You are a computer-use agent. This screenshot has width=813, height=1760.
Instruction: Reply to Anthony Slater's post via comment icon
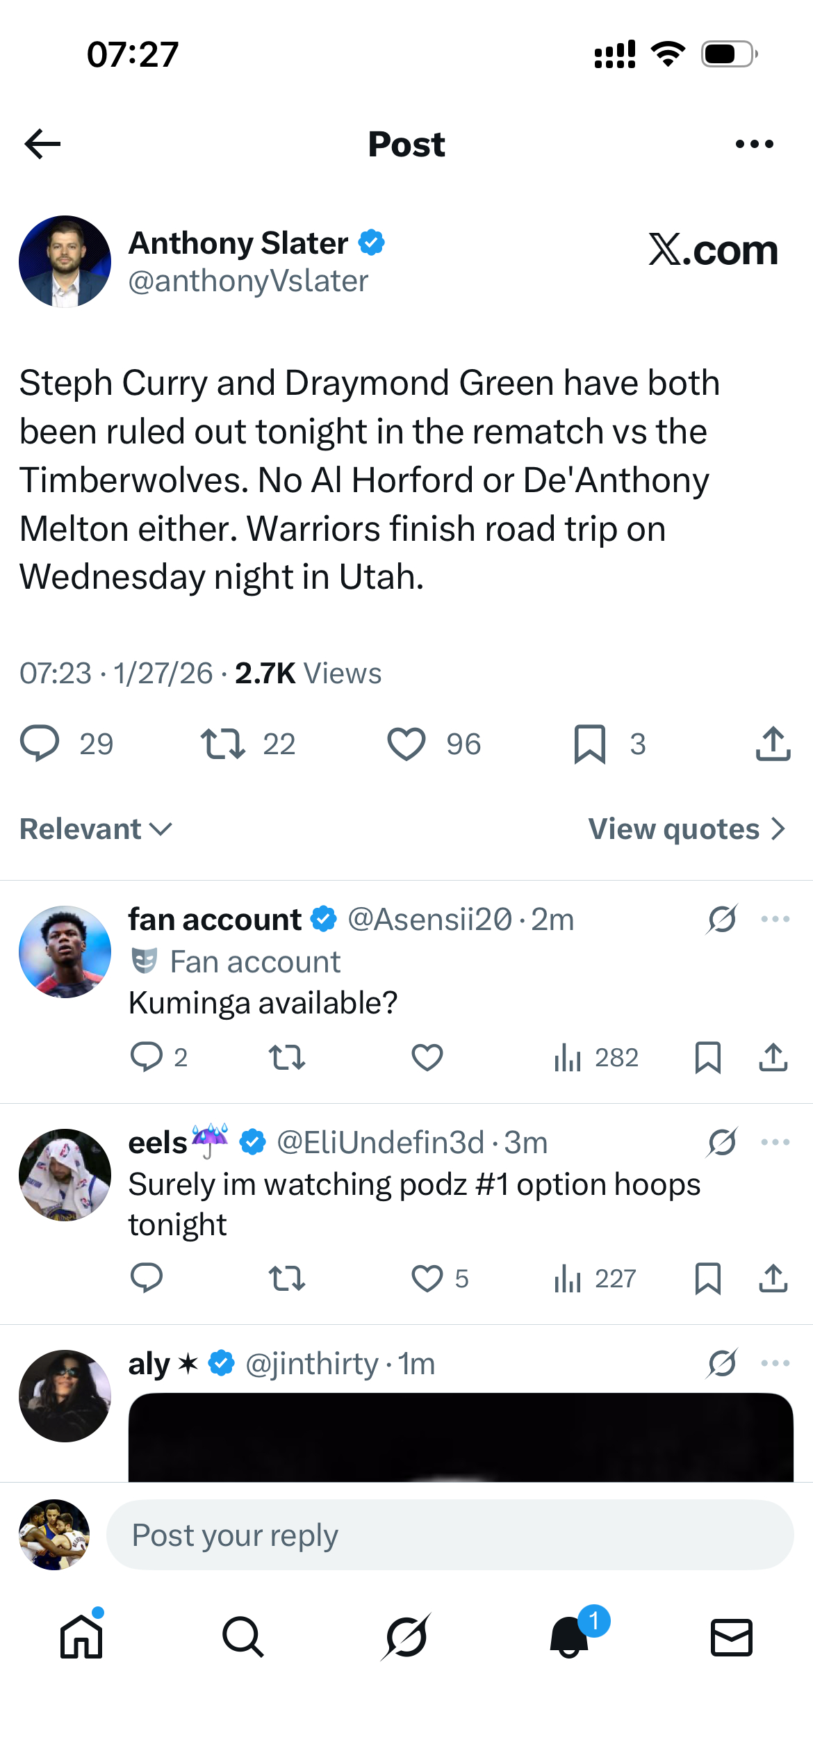40,744
